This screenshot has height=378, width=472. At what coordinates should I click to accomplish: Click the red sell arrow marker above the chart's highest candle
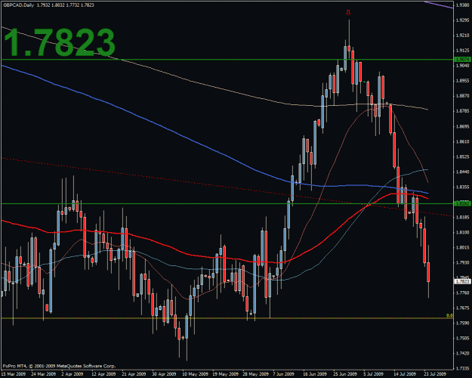[x=349, y=12]
